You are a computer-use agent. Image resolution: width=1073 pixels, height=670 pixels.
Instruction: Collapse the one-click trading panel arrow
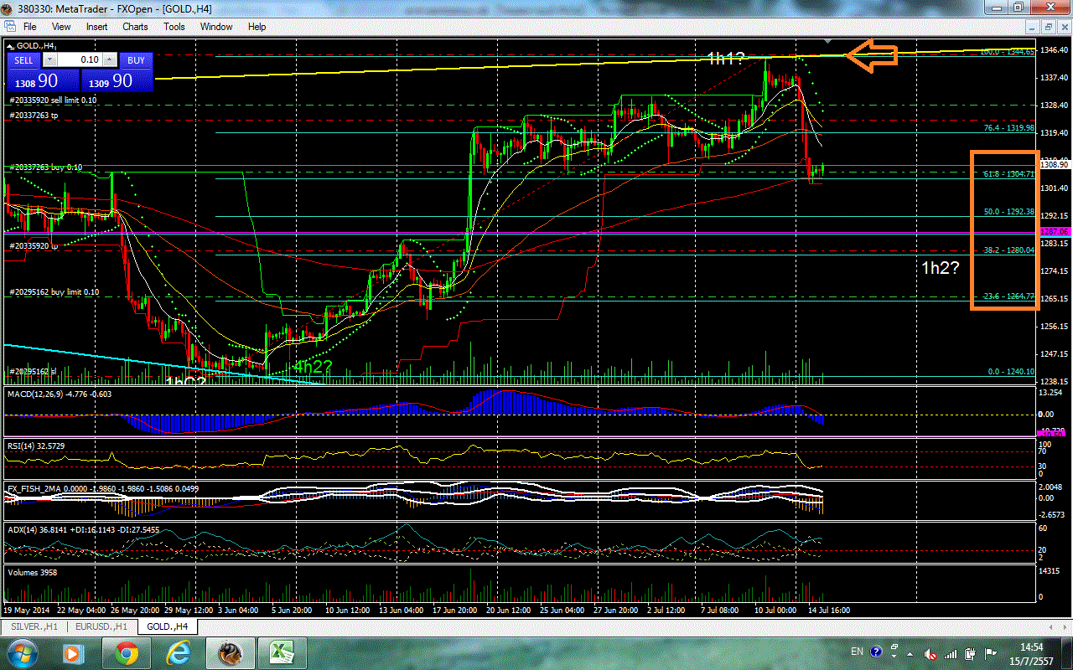pyautogui.click(x=11, y=45)
